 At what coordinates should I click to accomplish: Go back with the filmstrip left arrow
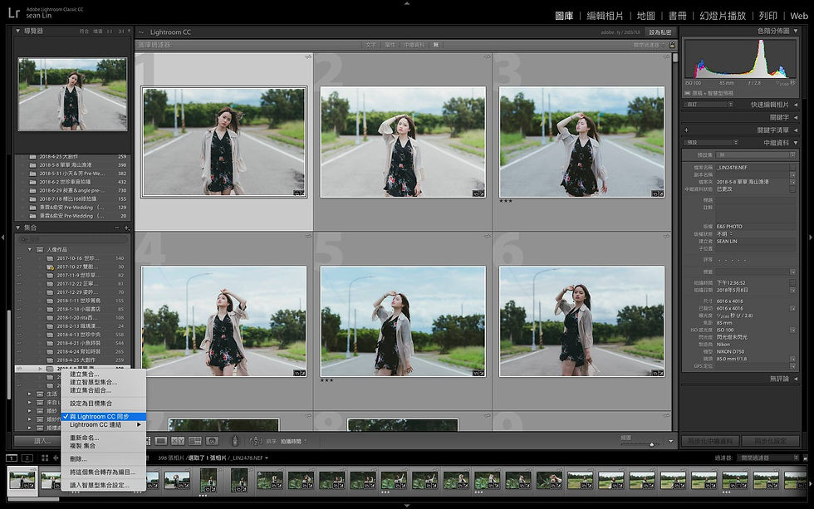tap(56, 458)
